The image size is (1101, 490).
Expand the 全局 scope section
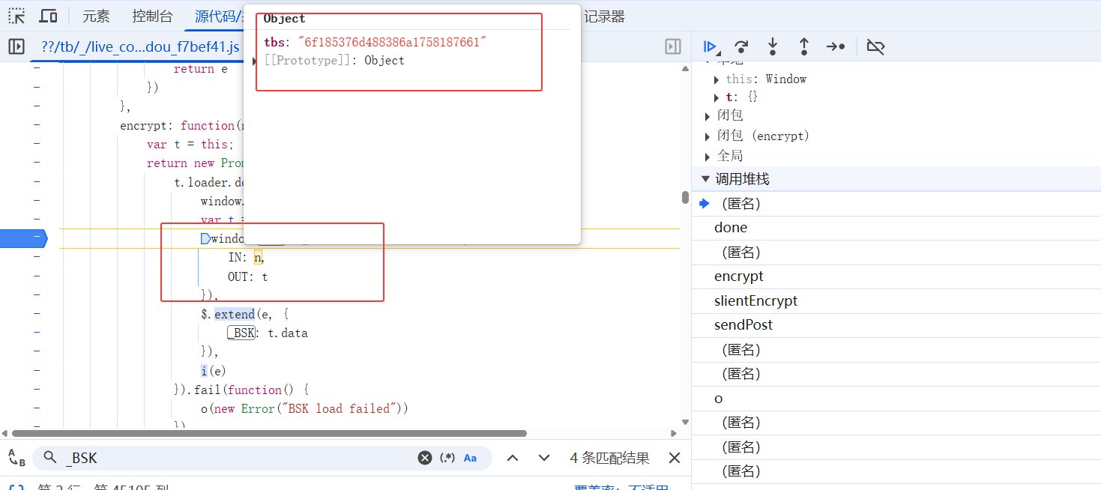707,156
